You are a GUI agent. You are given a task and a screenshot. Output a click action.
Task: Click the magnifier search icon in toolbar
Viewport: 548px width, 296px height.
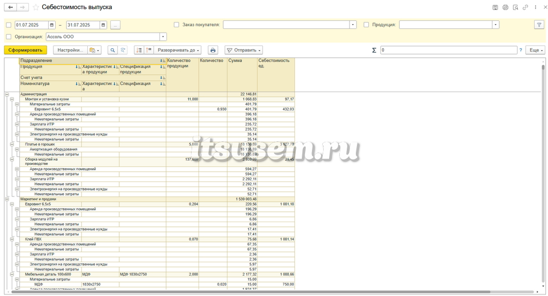pos(112,50)
